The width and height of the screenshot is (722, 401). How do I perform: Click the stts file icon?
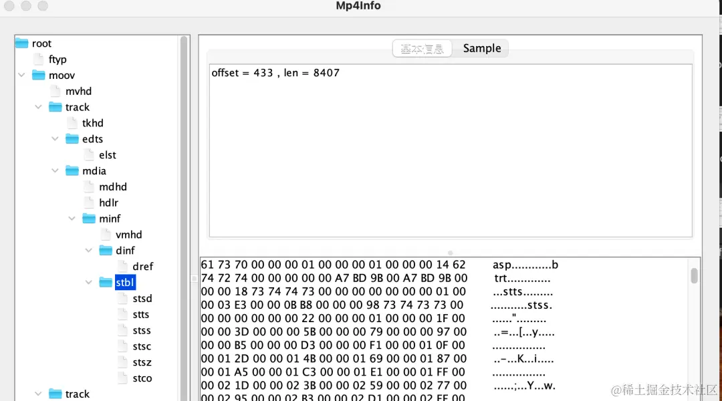(122, 314)
